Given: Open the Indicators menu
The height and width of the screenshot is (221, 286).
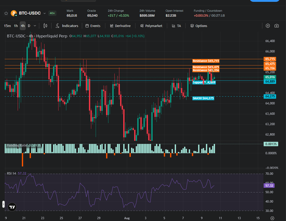Looking at the screenshot, I should pos(67,26).
